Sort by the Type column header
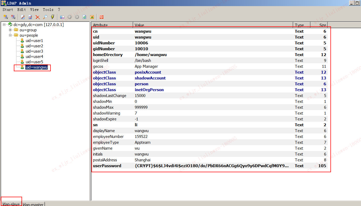This screenshot has width=361, height=206. 302,25
